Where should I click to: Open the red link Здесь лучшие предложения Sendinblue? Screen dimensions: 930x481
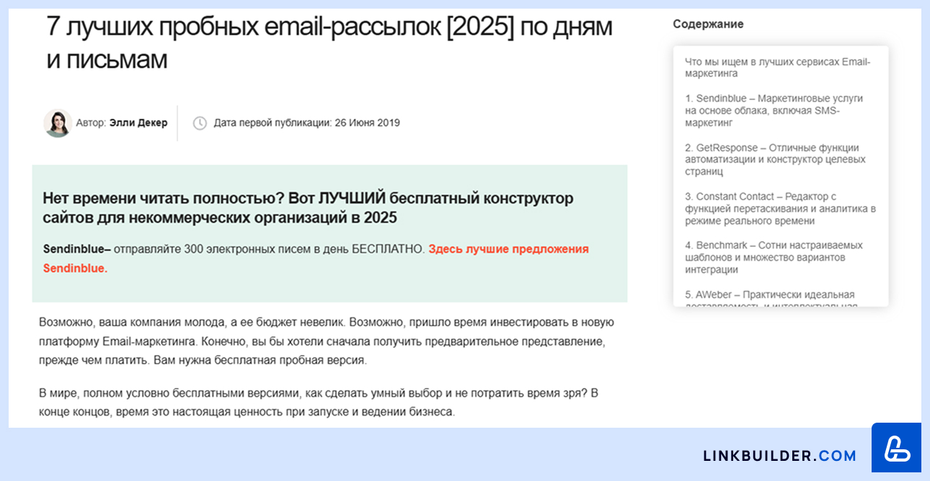(x=316, y=259)
